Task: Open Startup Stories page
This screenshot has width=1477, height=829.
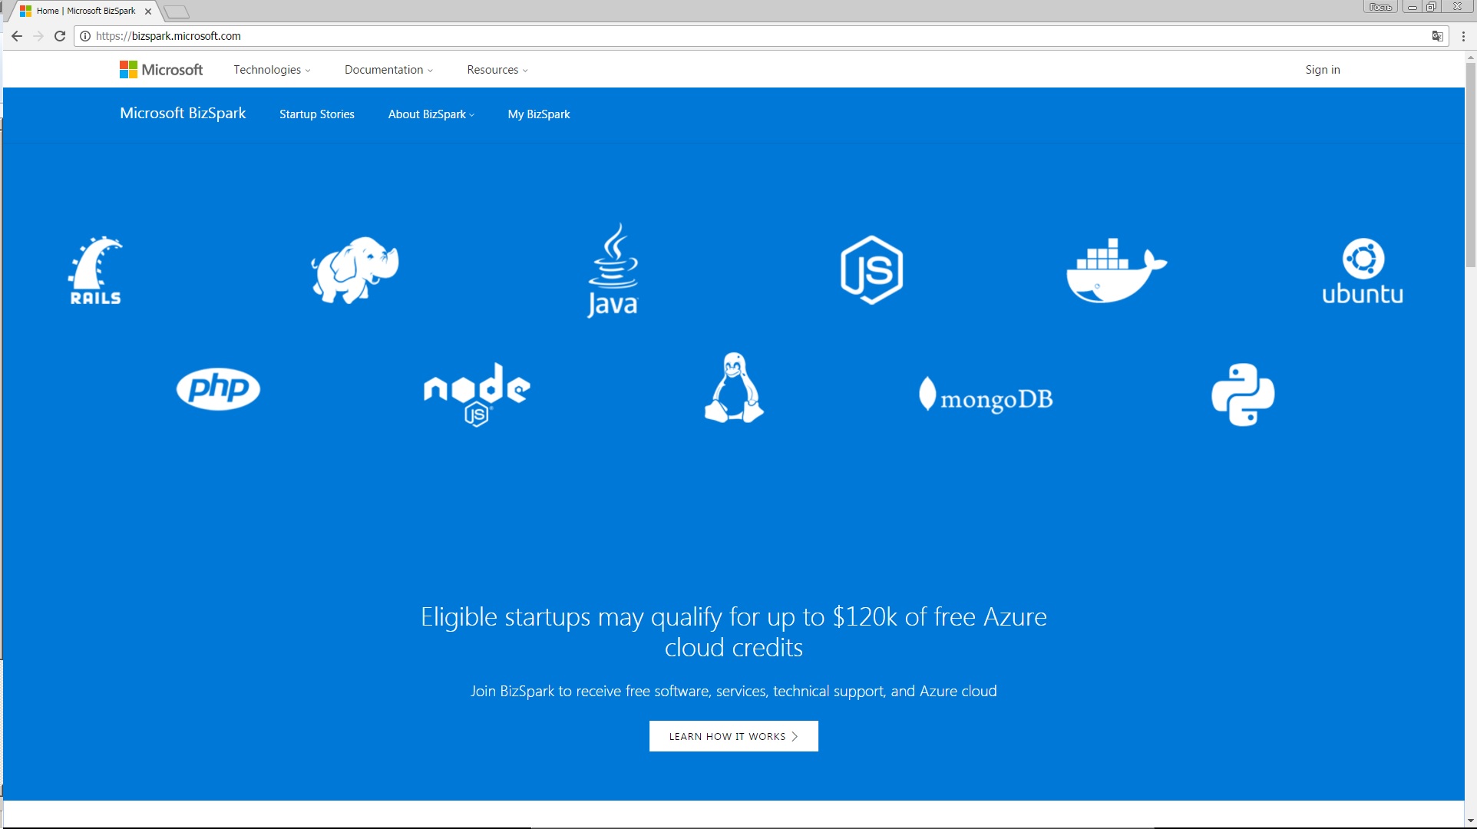Action: [x=317, y=114]
